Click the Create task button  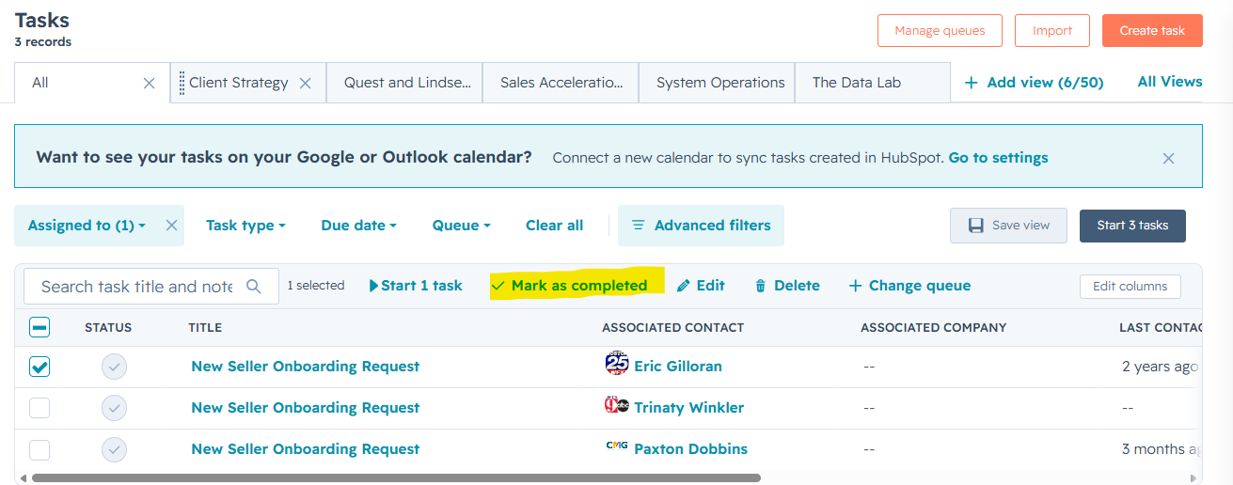coord(1152,30)
